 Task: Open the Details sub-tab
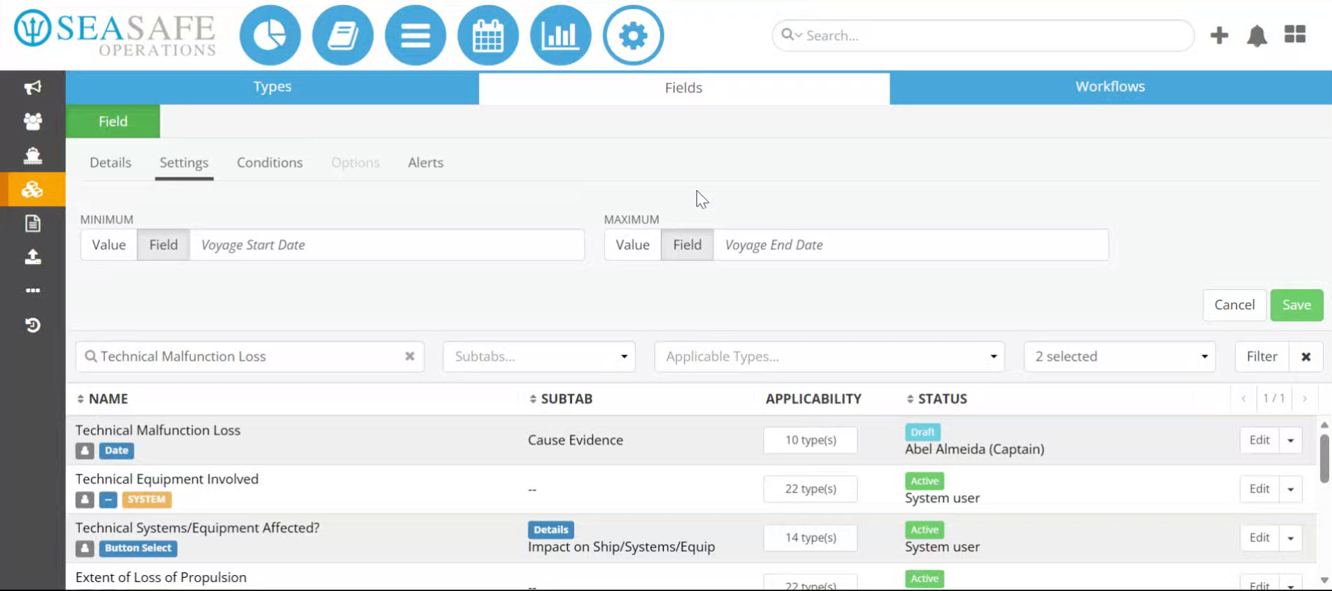[110, 162]
